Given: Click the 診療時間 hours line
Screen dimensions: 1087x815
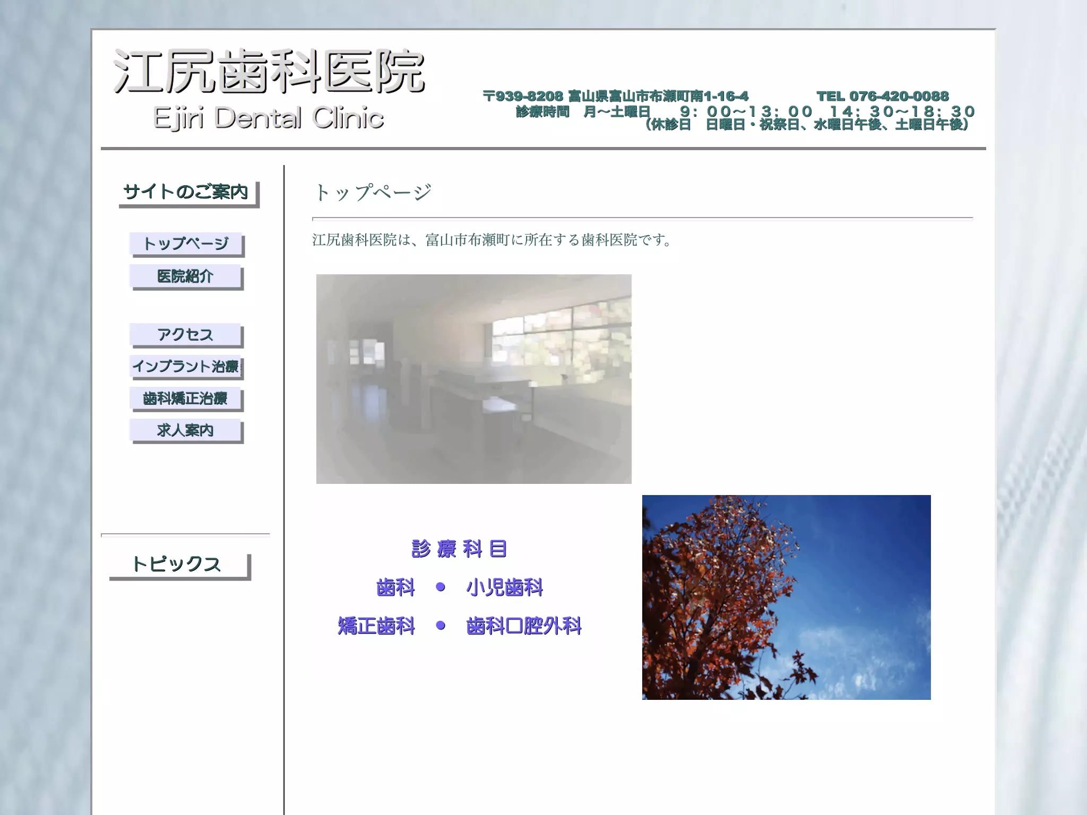Looking at the screenshot, I should click(x=745, y=112).
